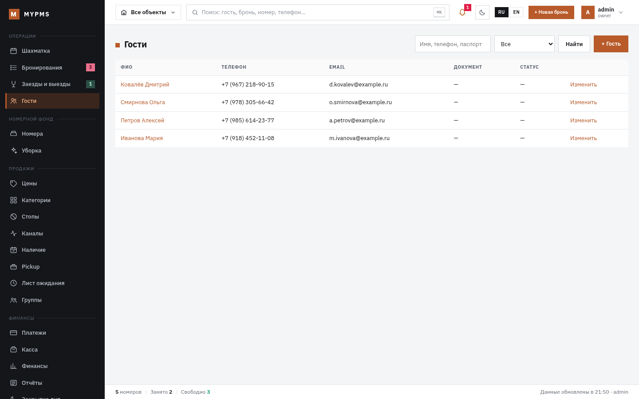The height and width of the screenshot is (399, 639).
Task: Click the admin avatar letter A
Action: pyautogui.click(x=588, y=12)
